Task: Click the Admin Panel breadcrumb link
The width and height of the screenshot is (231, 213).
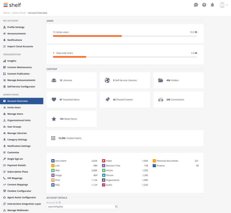Action: tap(19, 13)
